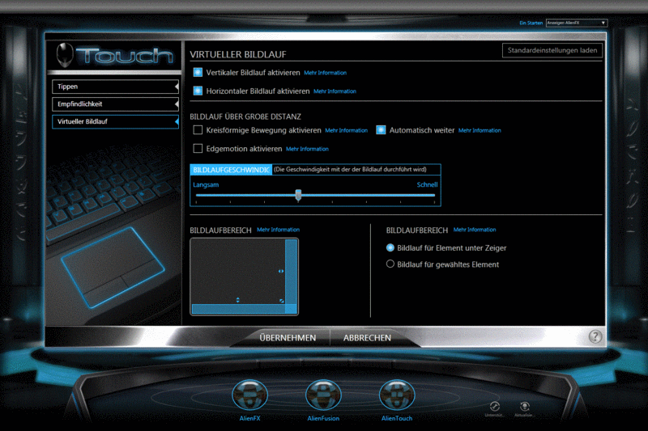Viewport: 648px width, 431px height.
Task: Select Bildlauf für Element unter Zeiger
Action: click(x=390, y=247)
